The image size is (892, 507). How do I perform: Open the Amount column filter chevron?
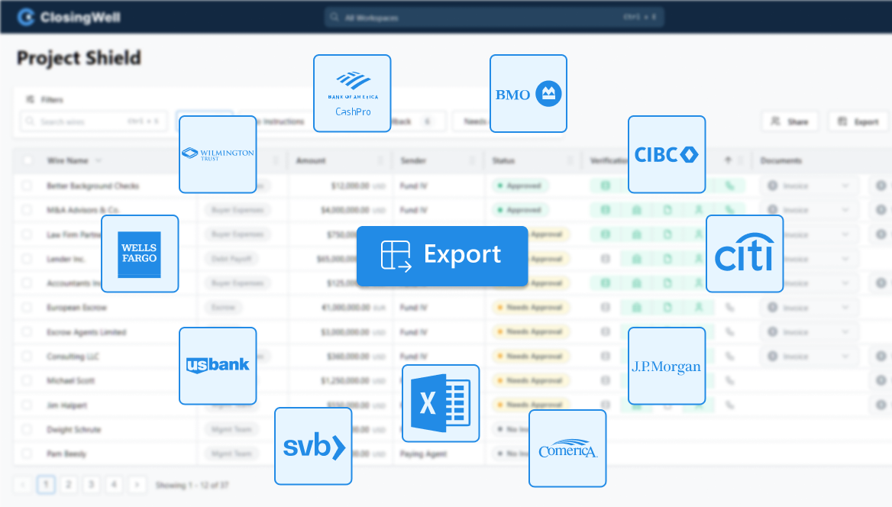pyautogui.click(x=380, y=161)
